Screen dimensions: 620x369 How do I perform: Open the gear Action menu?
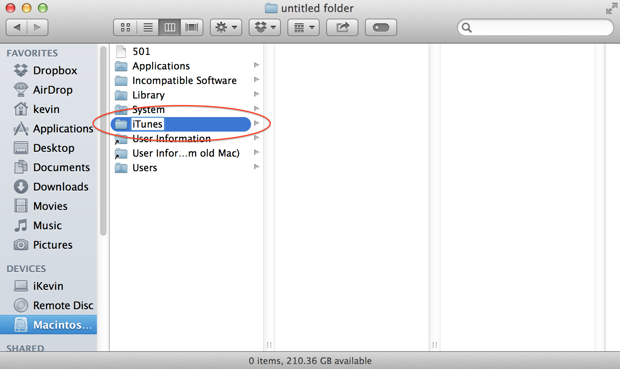tap(226, 27)
